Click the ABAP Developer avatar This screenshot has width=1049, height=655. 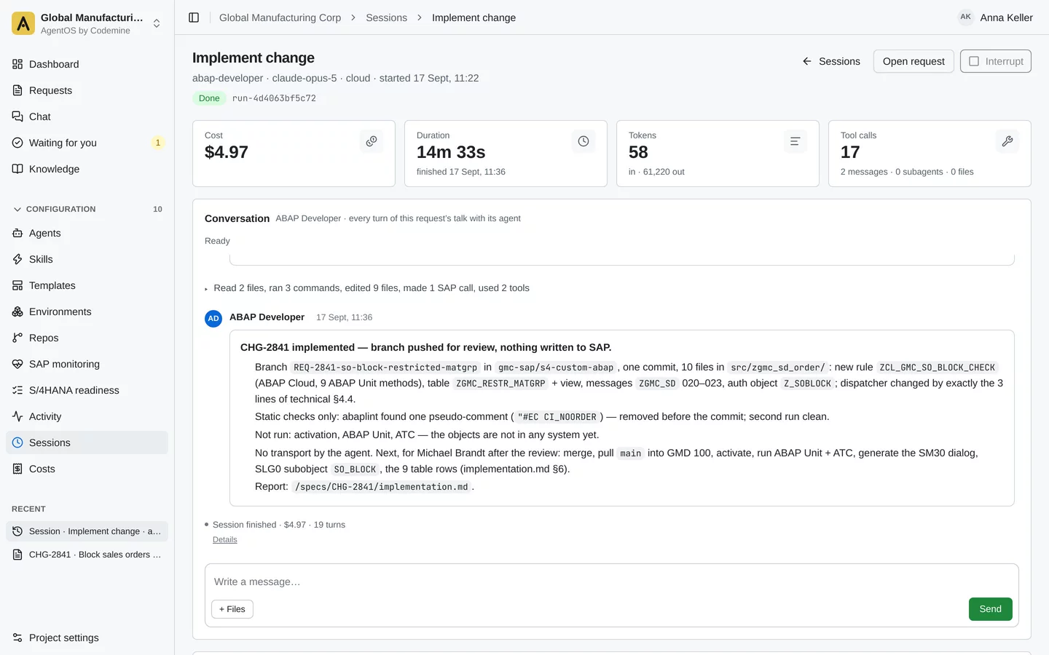coord(213,319)
